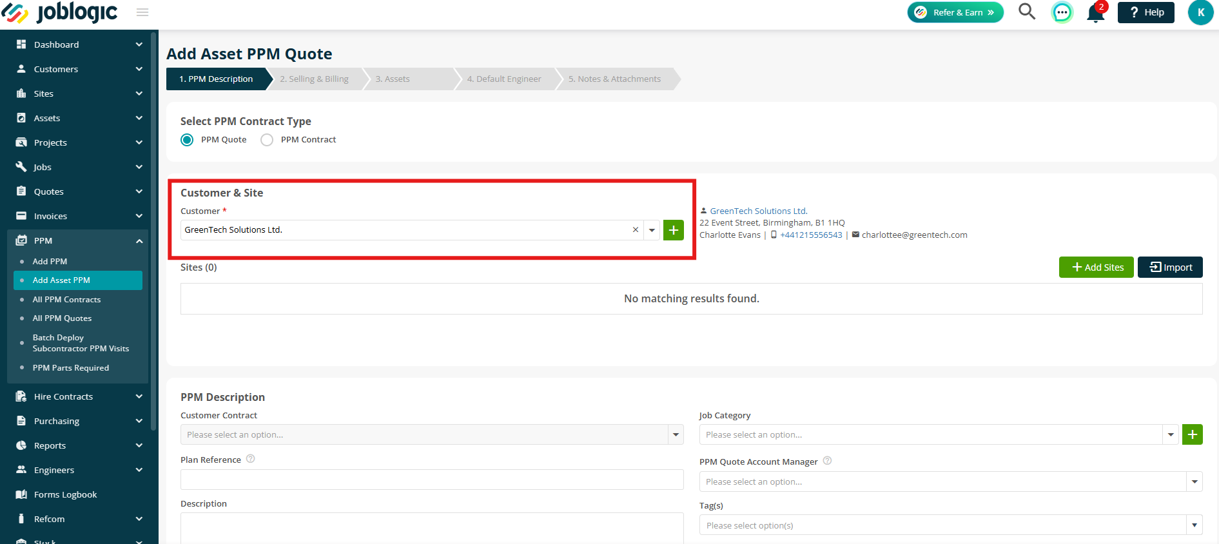This screenshot has height=544, width=1219.
Task: Open GreenTech Solutions Ltd. customer link
Action: tap(759, 211)
